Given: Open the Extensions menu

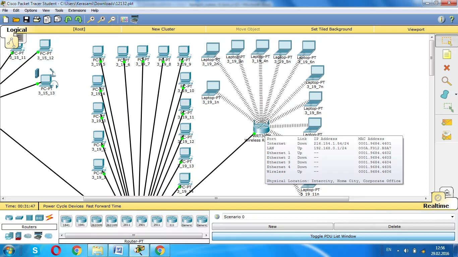Looking at the screenshot, I should [x=77, y=10].
